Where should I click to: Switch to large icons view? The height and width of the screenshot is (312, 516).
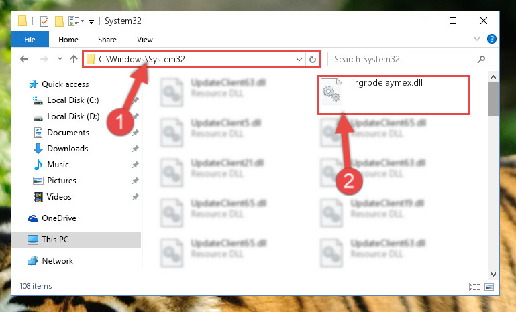click(489, 287)
